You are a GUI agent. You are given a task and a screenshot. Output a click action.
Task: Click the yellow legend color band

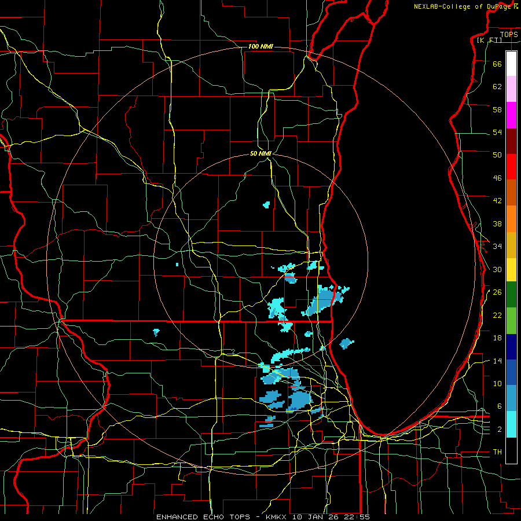[x=511, y=270]
